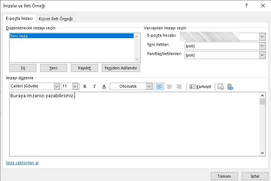Toggle italic formatting with T button

[x=94, y=86]
